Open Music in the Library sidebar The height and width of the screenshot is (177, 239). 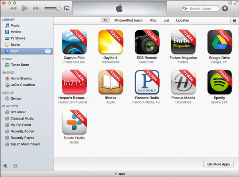27,26
